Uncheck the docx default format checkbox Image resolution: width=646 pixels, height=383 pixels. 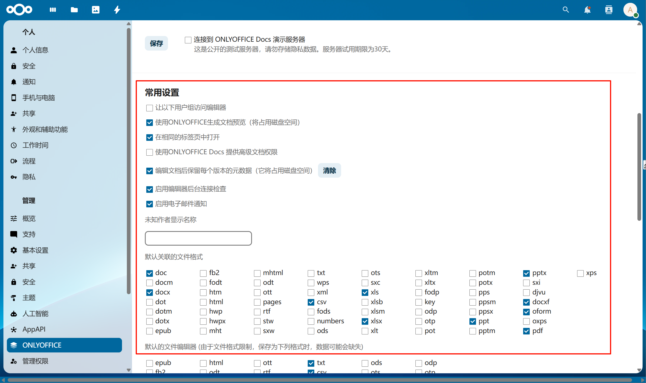[x=149, y=293]
